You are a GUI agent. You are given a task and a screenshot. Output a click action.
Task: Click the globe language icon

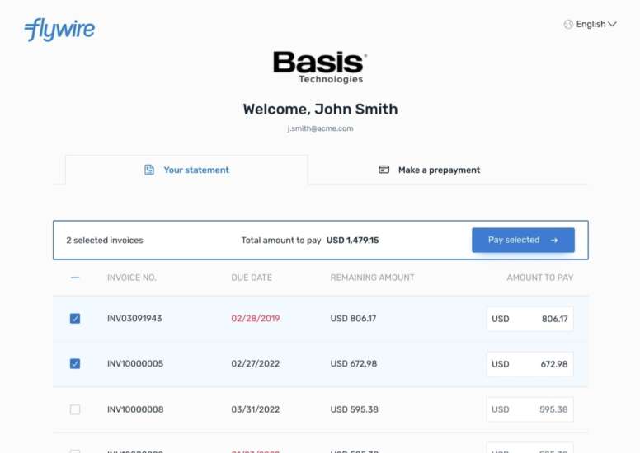(x=568, y=25)
